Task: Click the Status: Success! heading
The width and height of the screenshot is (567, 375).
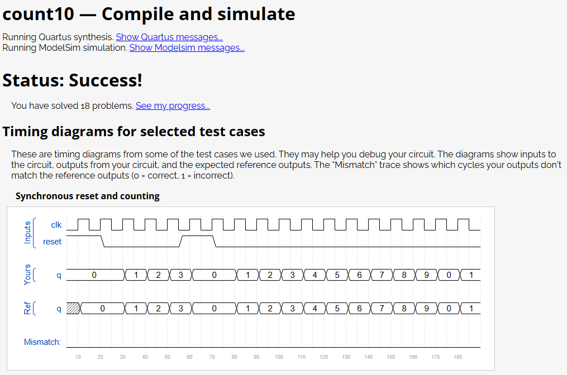Action: click(72, 80)
